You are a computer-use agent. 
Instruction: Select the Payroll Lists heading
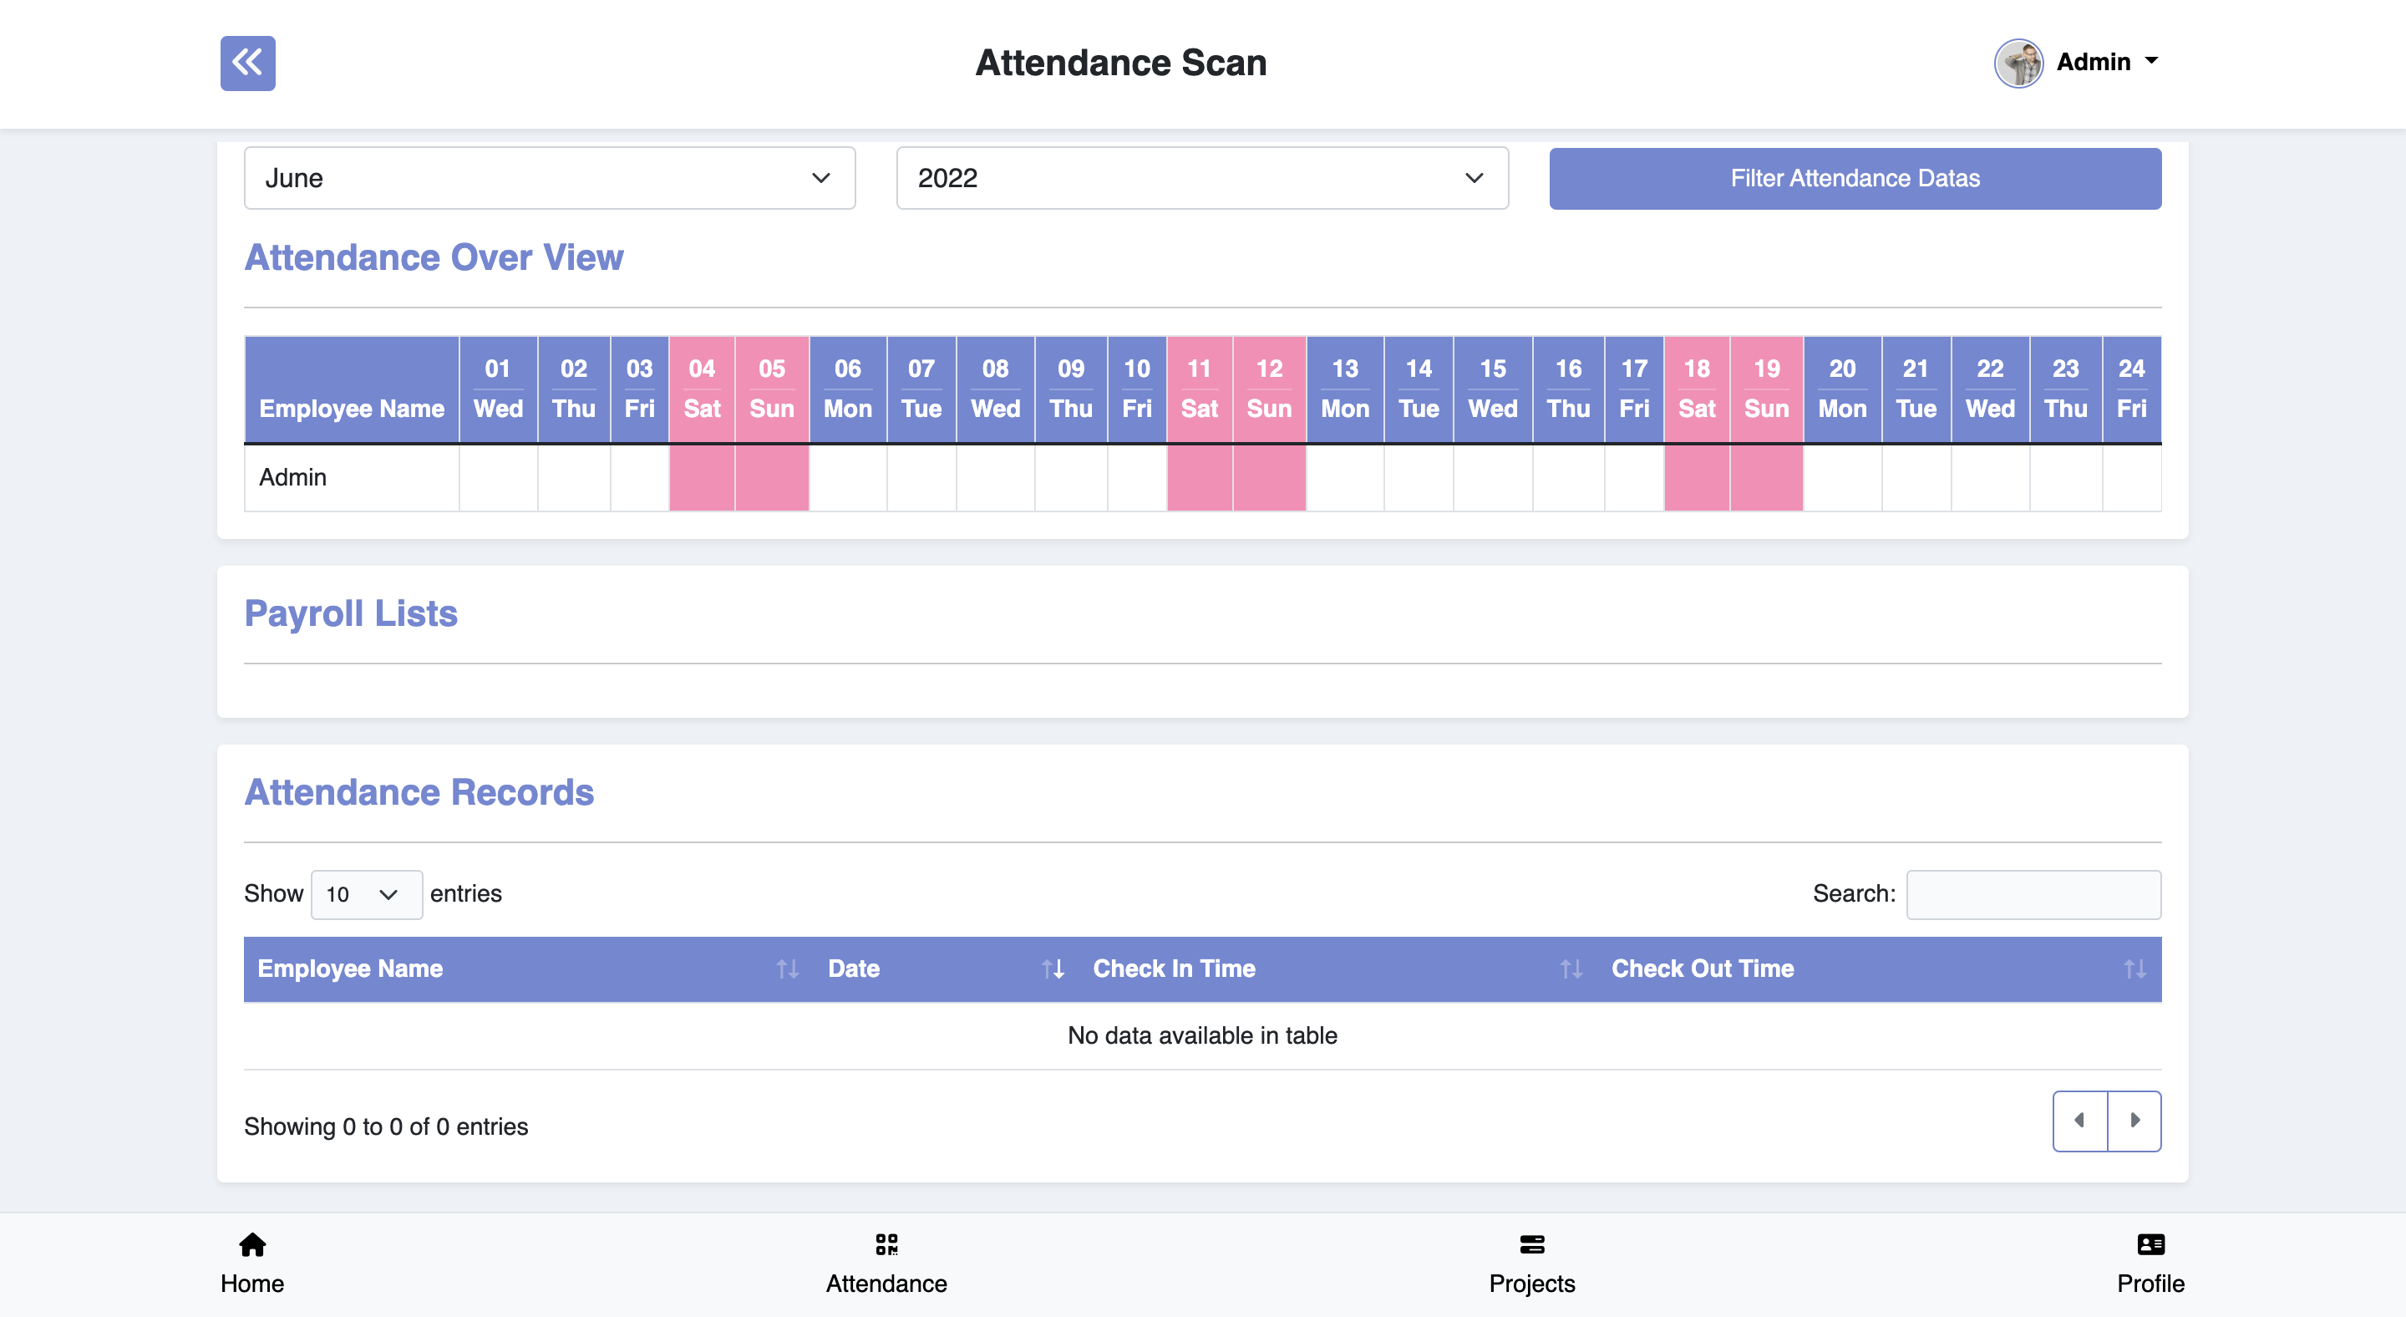pos(350,613)
